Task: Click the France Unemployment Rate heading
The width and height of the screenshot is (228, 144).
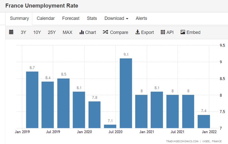Action: pyautogui.click(x=42, y=6)
